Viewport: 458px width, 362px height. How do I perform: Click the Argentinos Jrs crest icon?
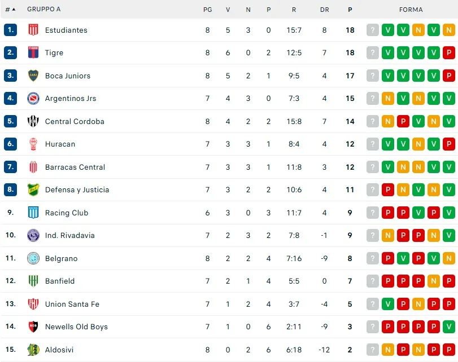33,99
